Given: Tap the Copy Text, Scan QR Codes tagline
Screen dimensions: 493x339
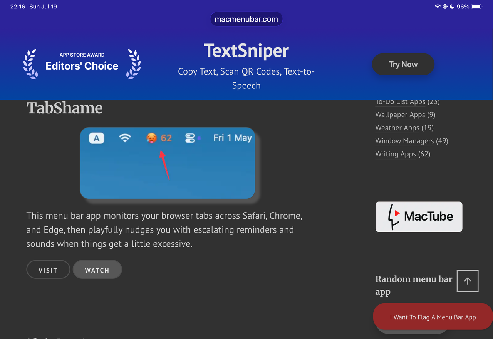Looking at the screenshot, I should [x=246, y=78].
